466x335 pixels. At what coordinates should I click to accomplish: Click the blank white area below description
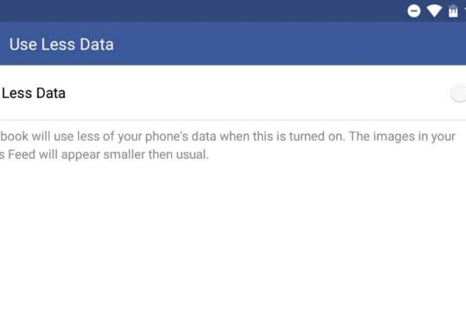pyautogui.click(x=233, y=247)
